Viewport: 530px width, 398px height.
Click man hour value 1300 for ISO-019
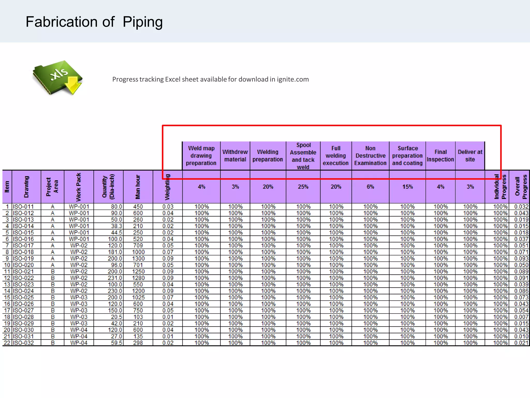point(138,259)
